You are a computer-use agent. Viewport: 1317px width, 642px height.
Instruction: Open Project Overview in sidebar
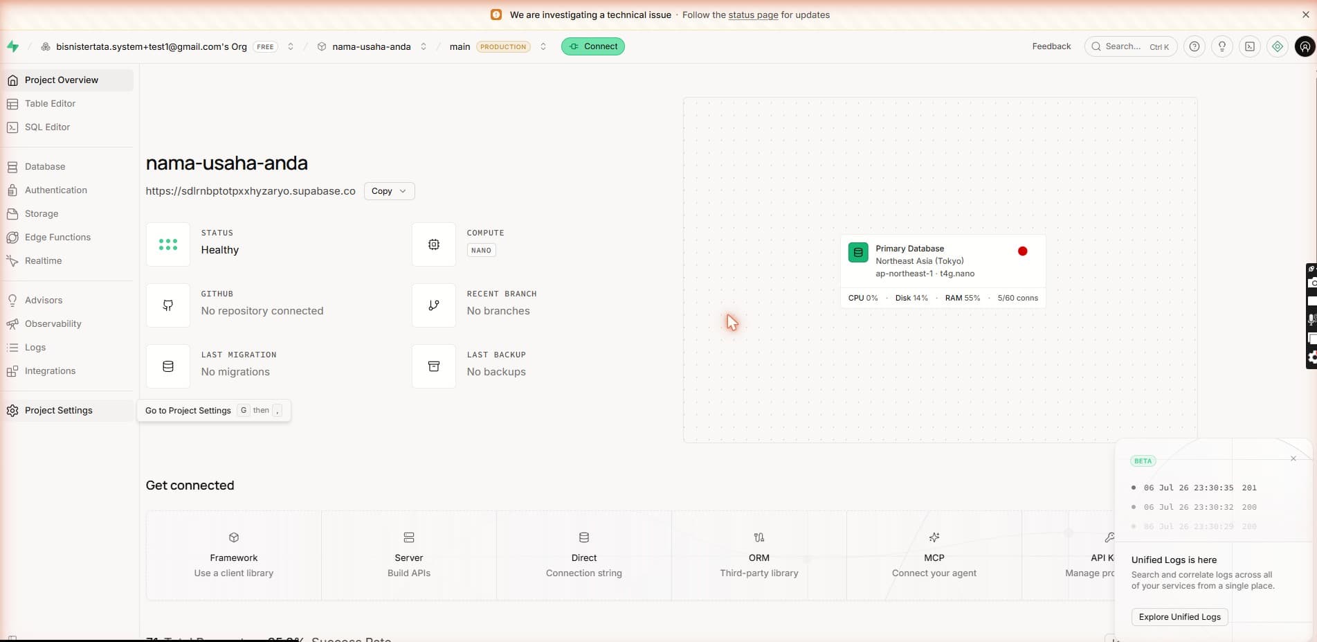[x=68, y=80]
